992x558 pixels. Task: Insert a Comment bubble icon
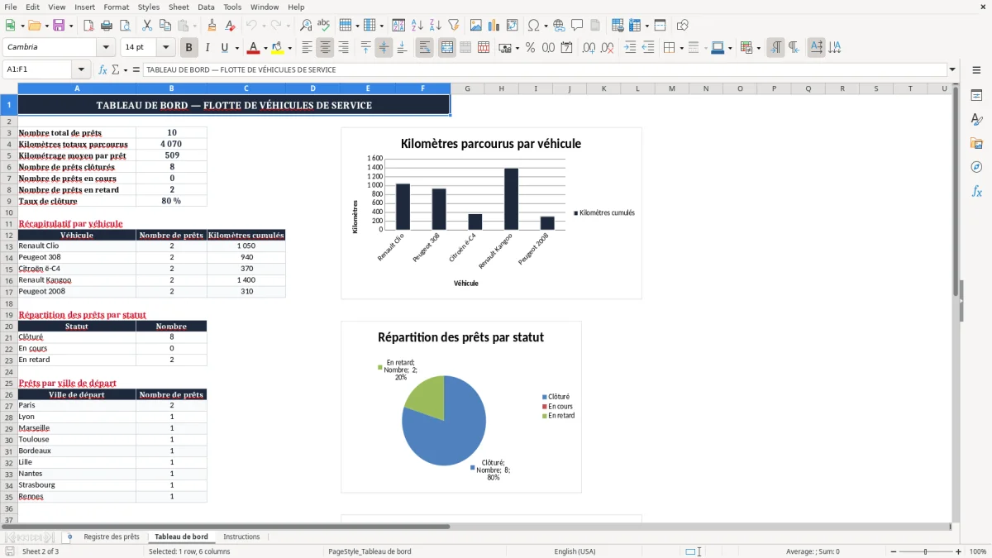577,26
